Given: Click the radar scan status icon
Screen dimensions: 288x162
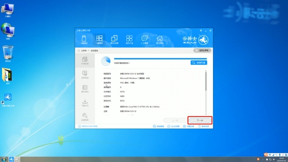Looking at the screenshot, I should tap(106, 61).
